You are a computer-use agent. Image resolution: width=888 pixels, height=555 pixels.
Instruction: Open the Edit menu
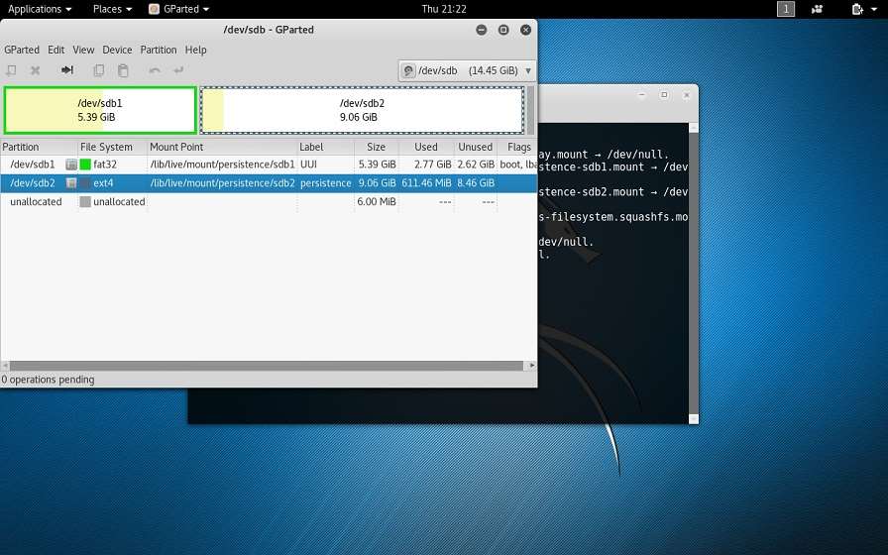tap(55, 50)
